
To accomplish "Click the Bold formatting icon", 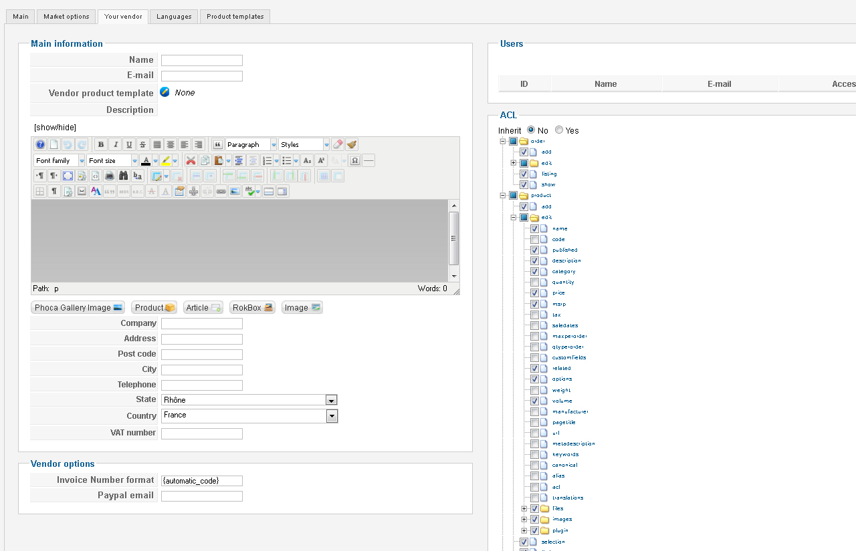I will click(x=101, y=144).
